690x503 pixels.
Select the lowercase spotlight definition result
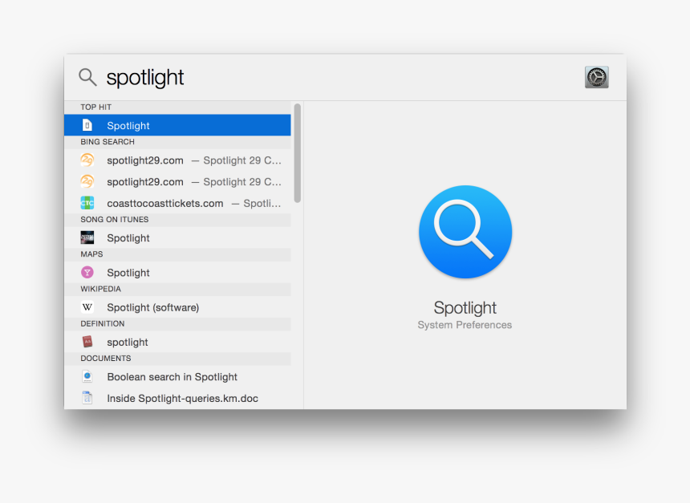coord(128,342)
